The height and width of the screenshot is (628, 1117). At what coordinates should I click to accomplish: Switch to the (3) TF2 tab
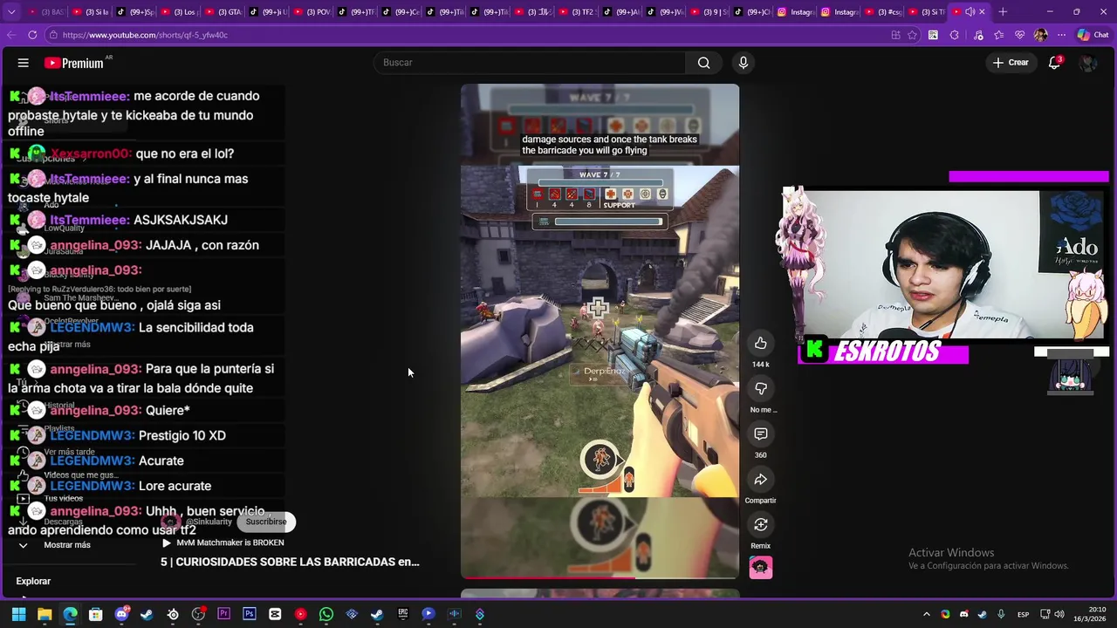[577, 12]
